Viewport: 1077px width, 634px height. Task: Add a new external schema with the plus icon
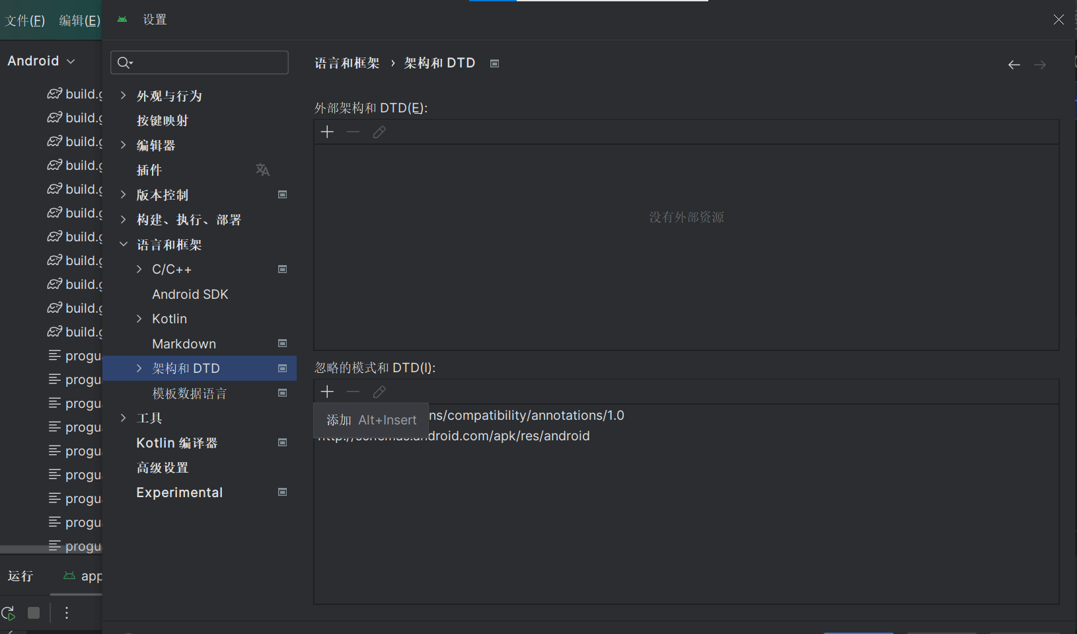click(326, 132)
